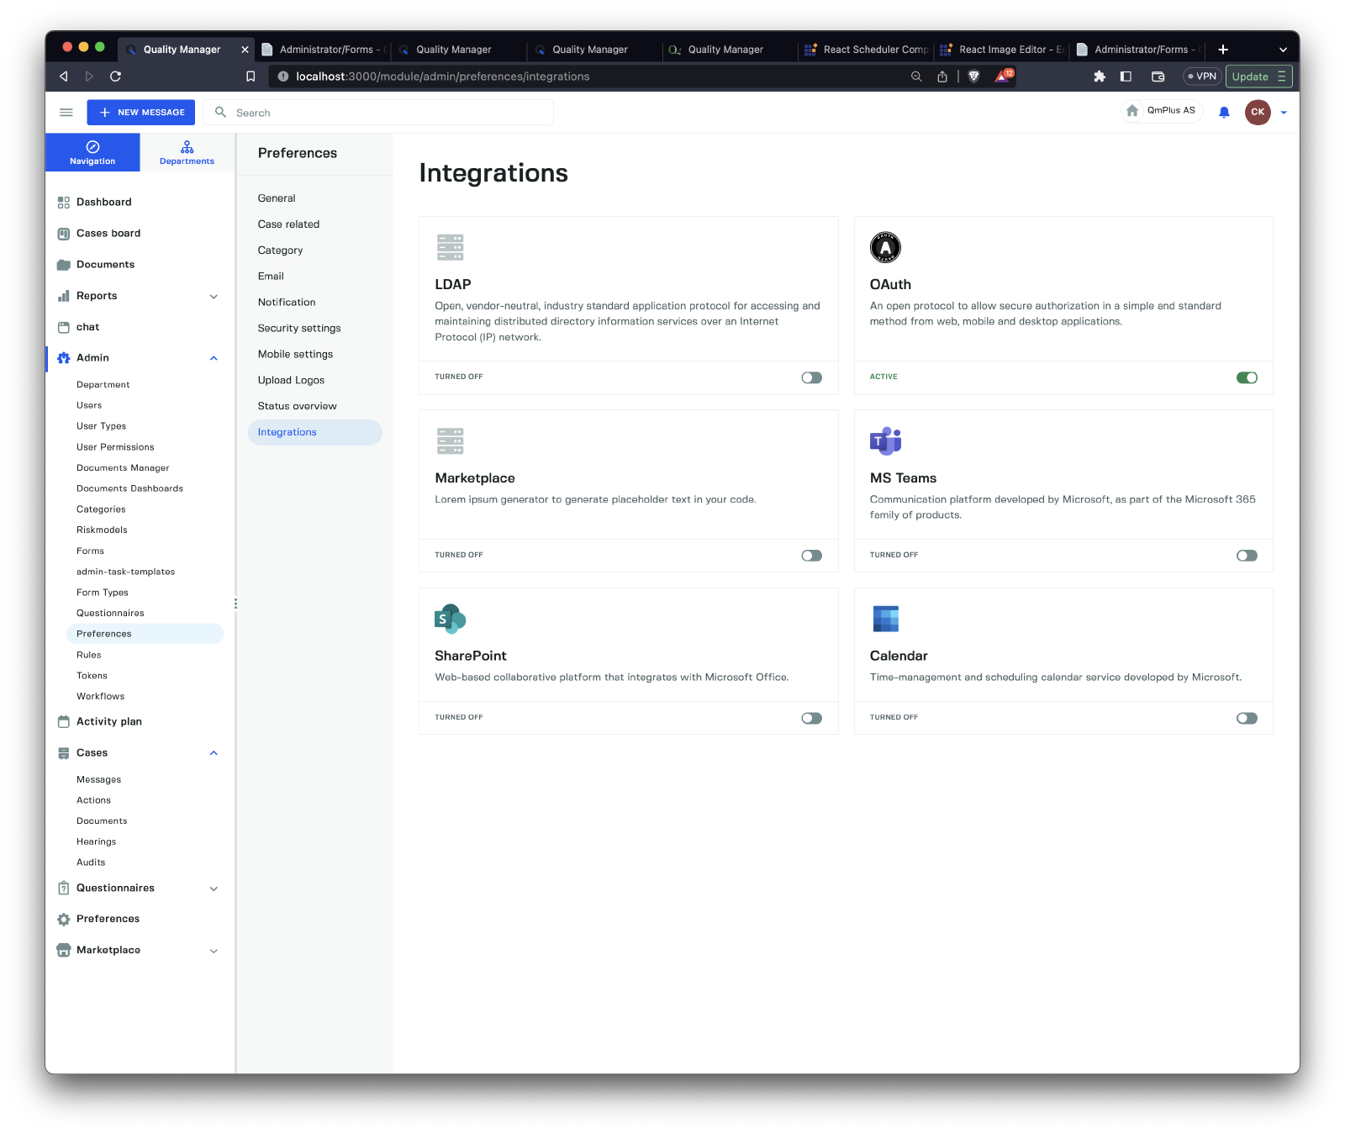Click the notification bell icon
Image resolution: width=1345 pixels, height=1134 pixels.
point(1224,113)
